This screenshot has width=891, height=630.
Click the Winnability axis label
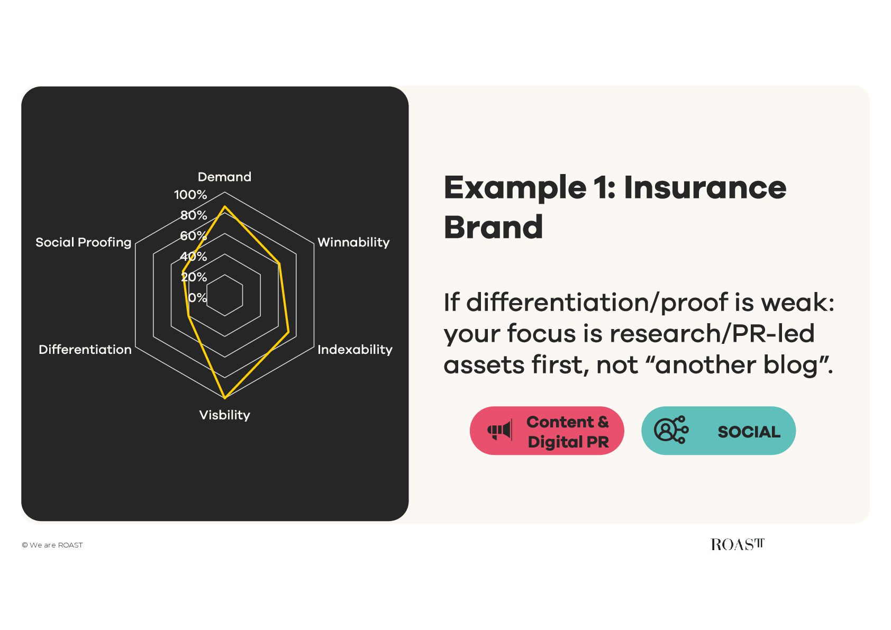pos(353,242)
